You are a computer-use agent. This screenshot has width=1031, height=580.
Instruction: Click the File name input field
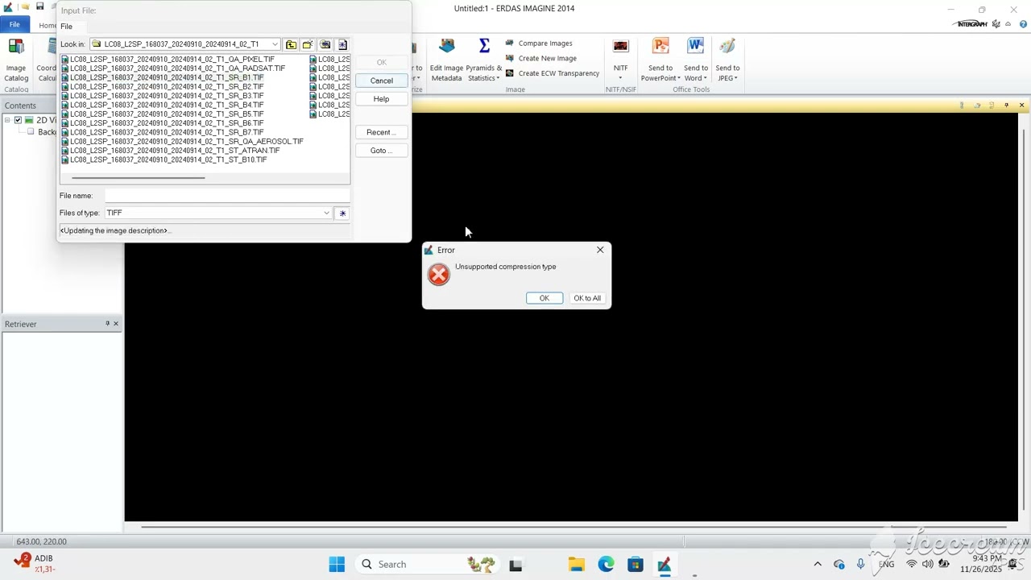[227, 196]
